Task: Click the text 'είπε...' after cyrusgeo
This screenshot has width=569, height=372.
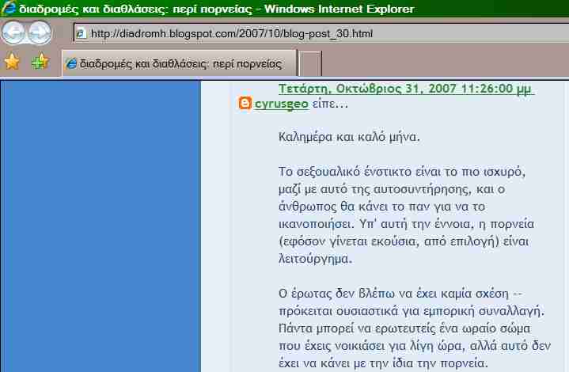Action: [x=330, y=104]
